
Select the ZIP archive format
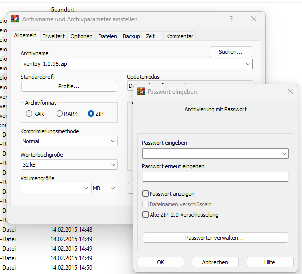96,114
